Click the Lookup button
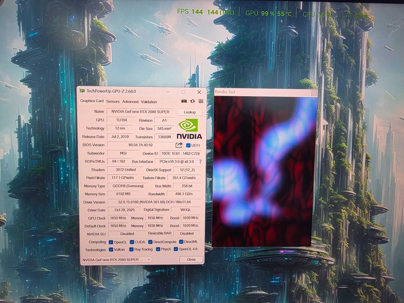 tap(190, 112)
